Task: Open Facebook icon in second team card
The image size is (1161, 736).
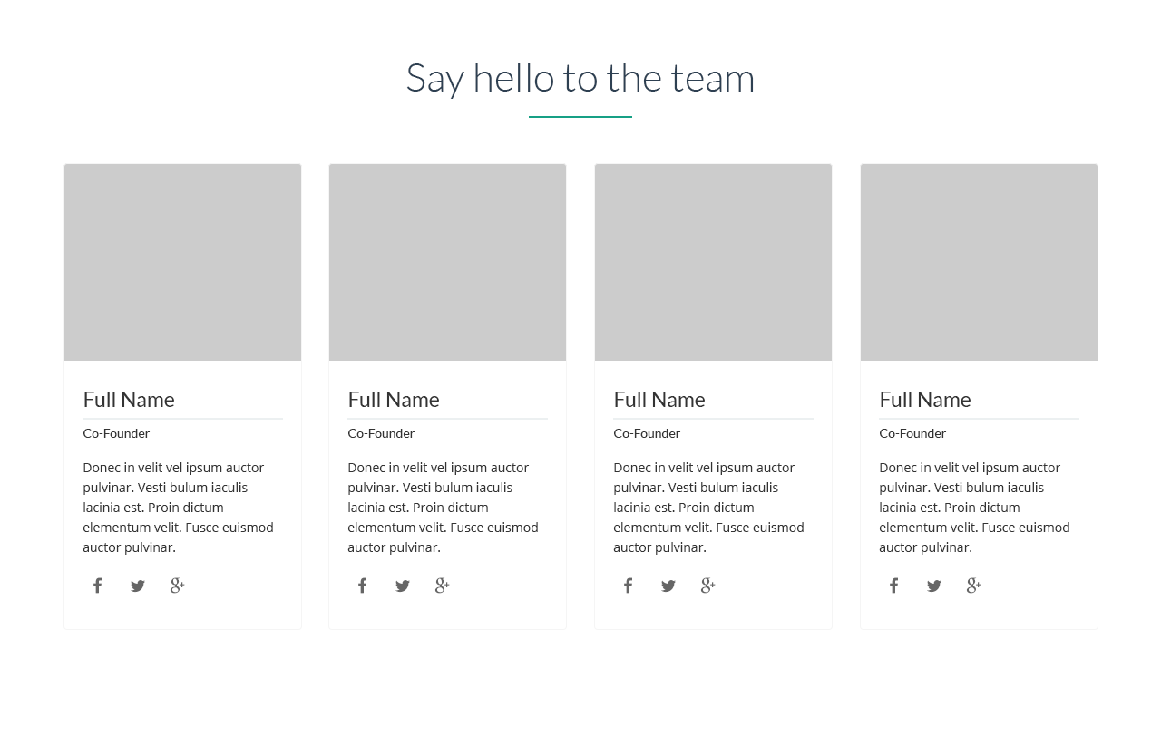Action: (x=363, y=586)
